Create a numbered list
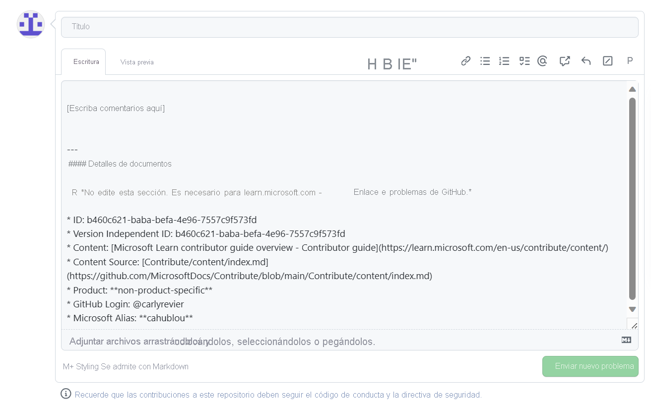This screenshot has width=651, height=405. pyautogui.click(x=504, y=60)
